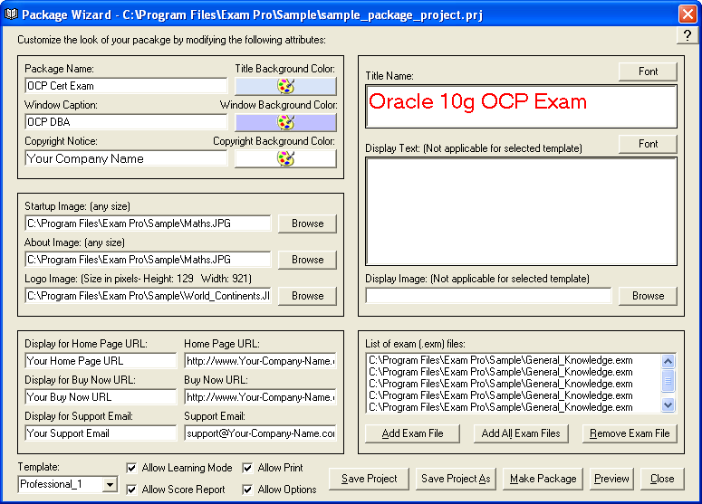The image size is (702, 504).
Task: Click the question mark help button
Action: point(688,35)
